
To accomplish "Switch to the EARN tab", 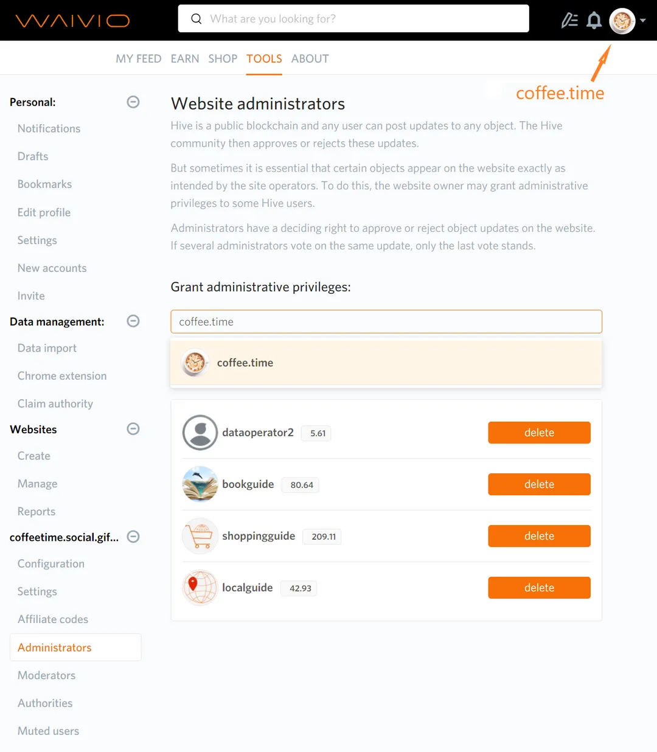I will 185,58.
